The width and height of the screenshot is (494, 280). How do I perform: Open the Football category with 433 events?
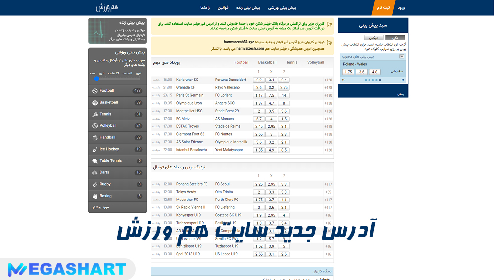coord(118,91)
